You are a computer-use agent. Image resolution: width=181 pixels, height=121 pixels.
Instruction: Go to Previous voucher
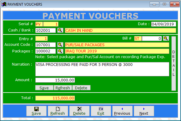(x=122, y=111)
